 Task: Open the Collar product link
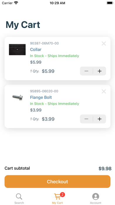tap(36, 49)
